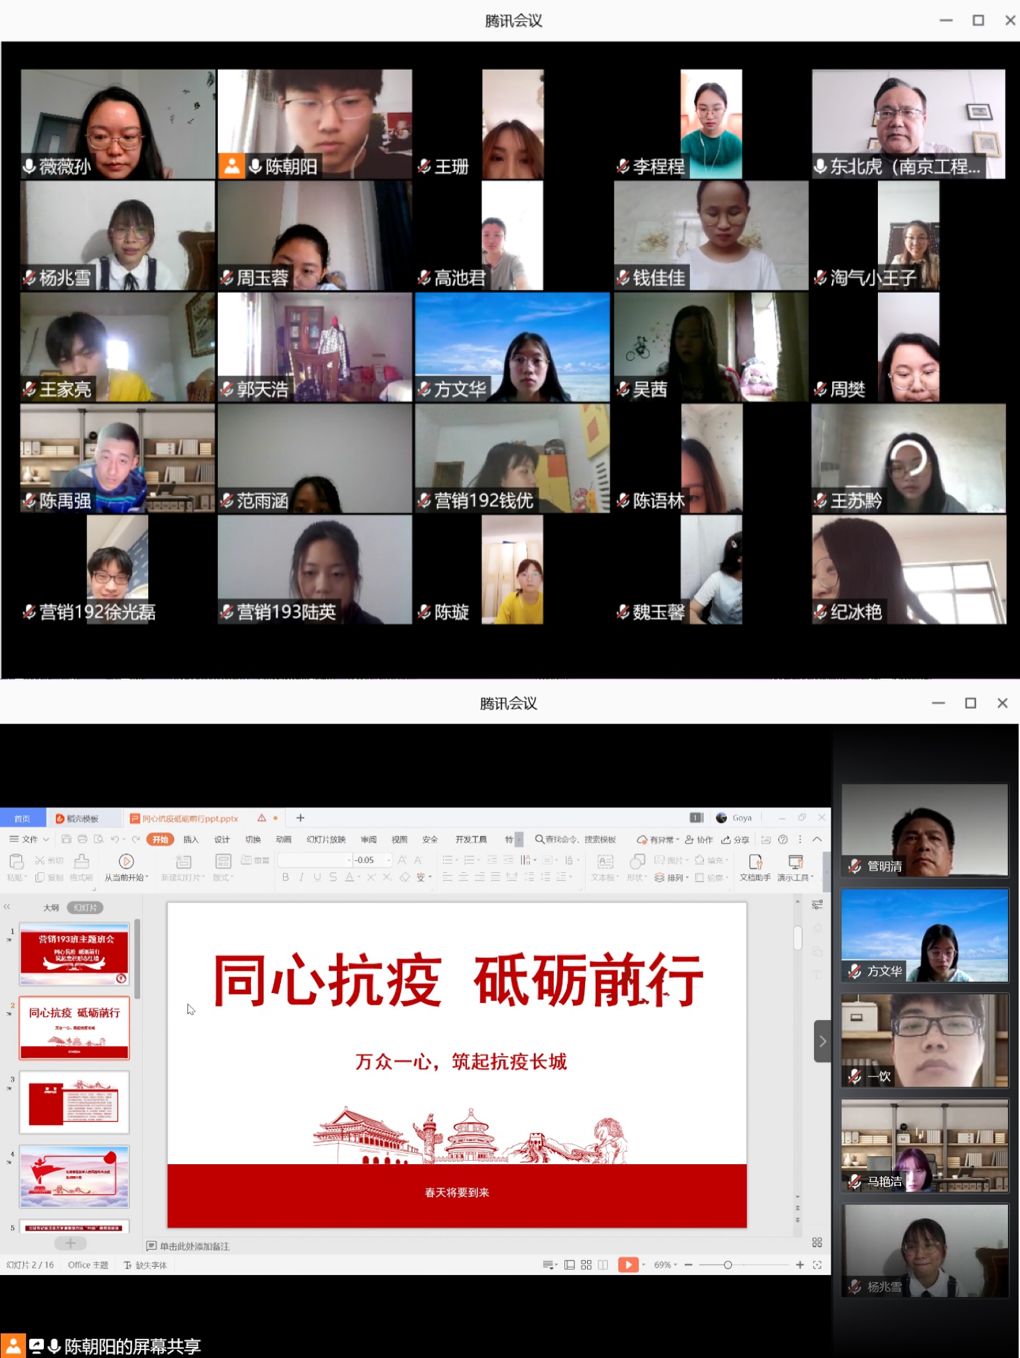The image size is (1020, 1358).
Task: Start slideshow with the orange play button
Action: click(627, 1265)
